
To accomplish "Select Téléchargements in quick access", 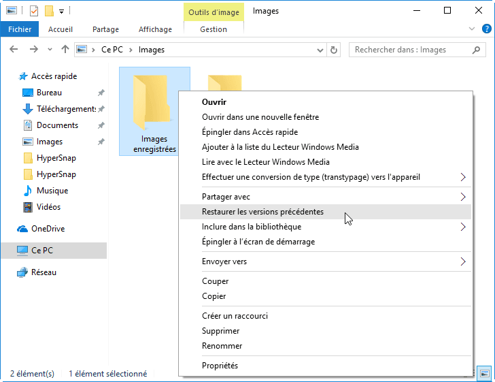I will 66,109.
